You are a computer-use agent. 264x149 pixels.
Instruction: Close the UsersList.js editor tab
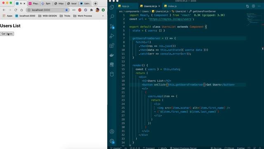pyautogui.click(x=159, y=6)
